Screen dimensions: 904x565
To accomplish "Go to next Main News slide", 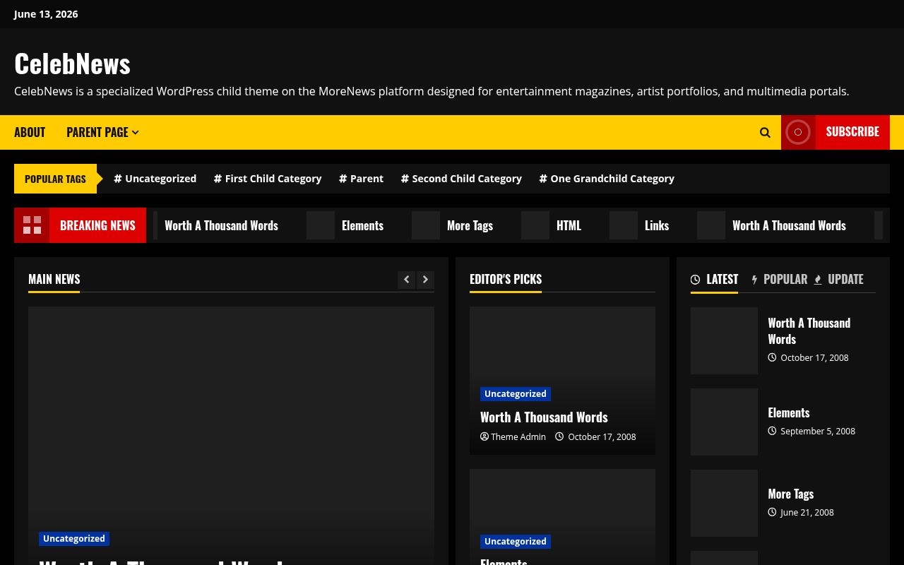I will point(425,280).
